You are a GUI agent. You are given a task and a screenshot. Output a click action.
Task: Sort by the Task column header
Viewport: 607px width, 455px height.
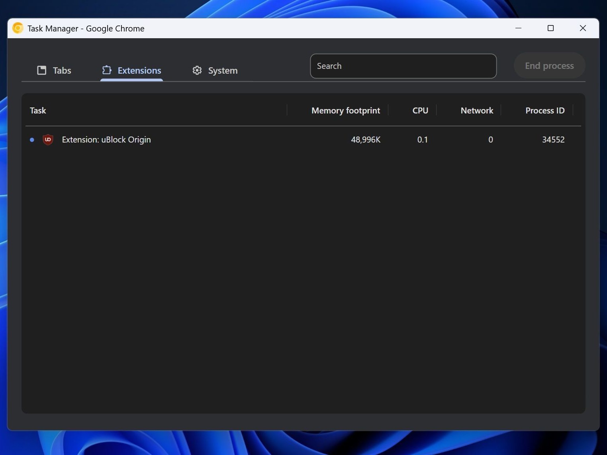click(x=38, y=111)
